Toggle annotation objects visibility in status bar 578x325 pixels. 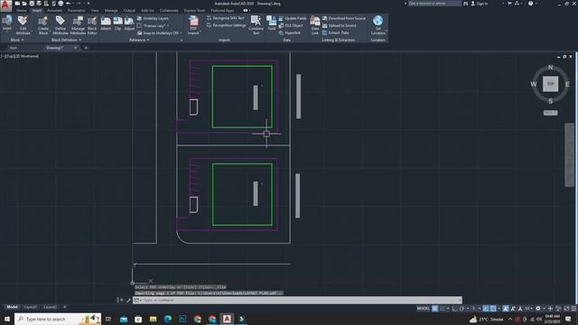506,309
